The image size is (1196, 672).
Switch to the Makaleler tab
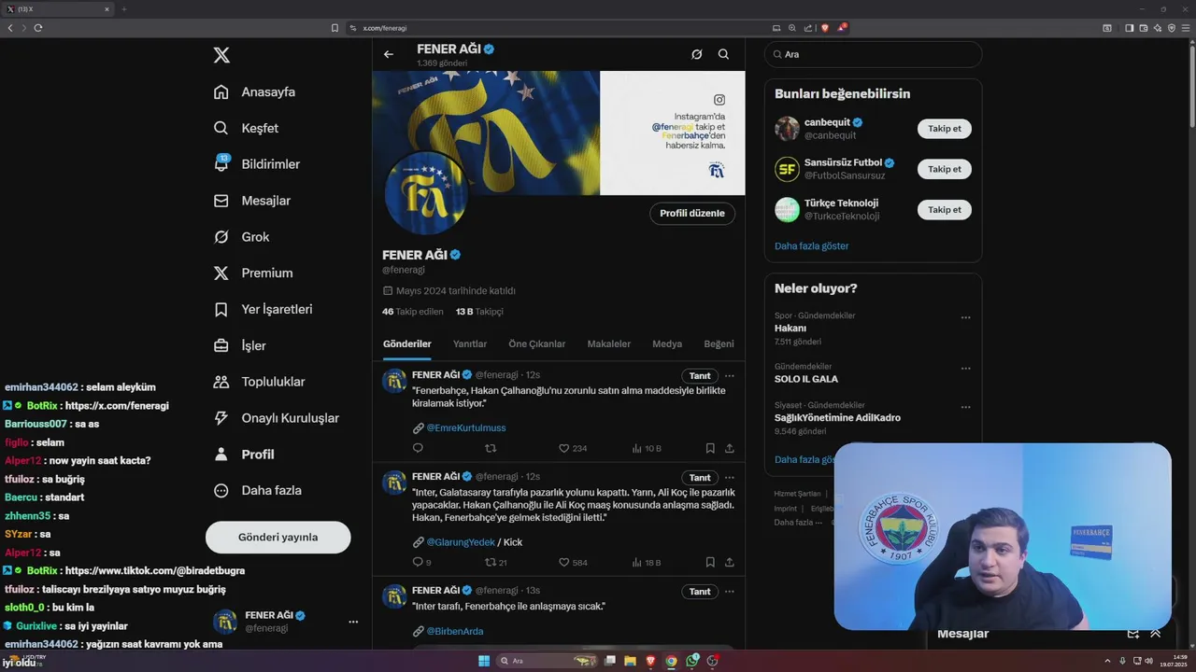[609, 343]
